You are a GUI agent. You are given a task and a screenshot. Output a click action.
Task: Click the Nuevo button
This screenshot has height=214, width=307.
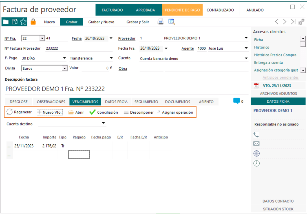click(x=49, y=22)
